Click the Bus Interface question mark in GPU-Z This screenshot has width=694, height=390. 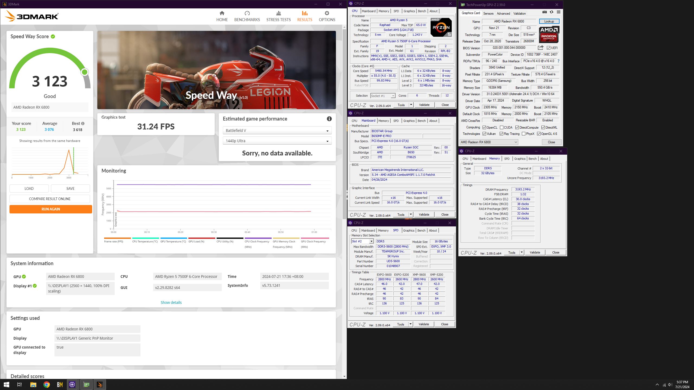click(x=558, y=61)
